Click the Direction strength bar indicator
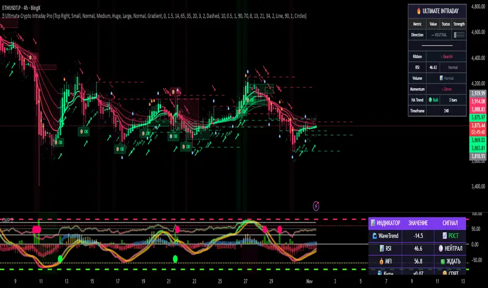Screen dimensions: 488x288 (459, 35)
